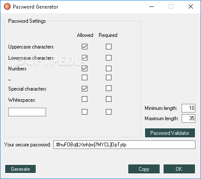Click the Minimum length field
This screenshot has width=201, height=179.
[189, 108]
